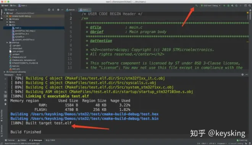The image size is (252, 145).
Task: Open the Terminal tool tab
Action: (x=10, y=140)
